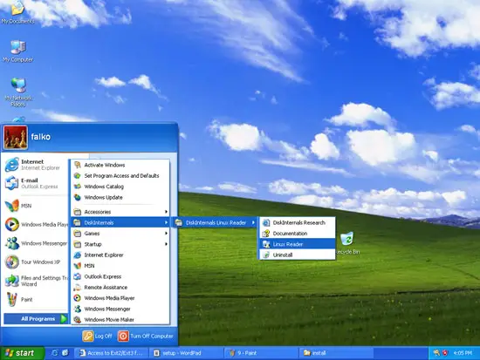Select Windows Update in programs list
This screenshot has width=480, height=360.
click(x=120, y=198)
